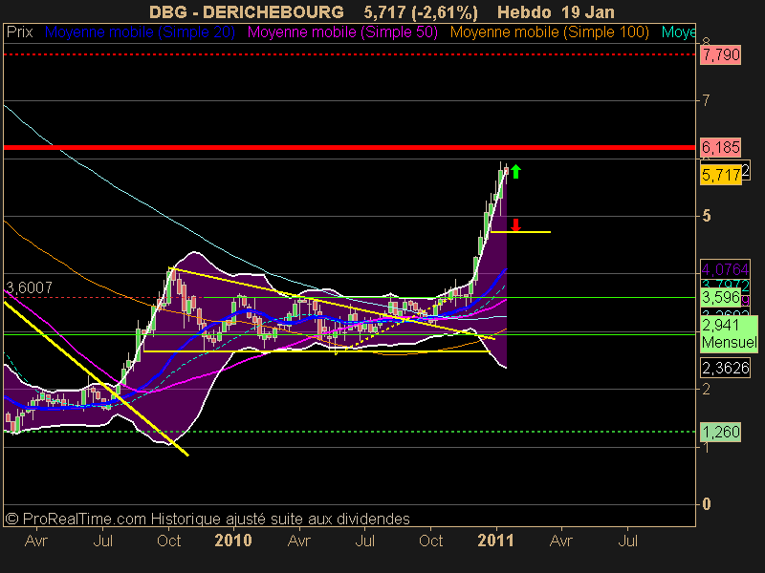Screen dimensions: 765x573
Task: Select Moyenne mobile (Simple 20) legend entry
Action: pos(140,32)
